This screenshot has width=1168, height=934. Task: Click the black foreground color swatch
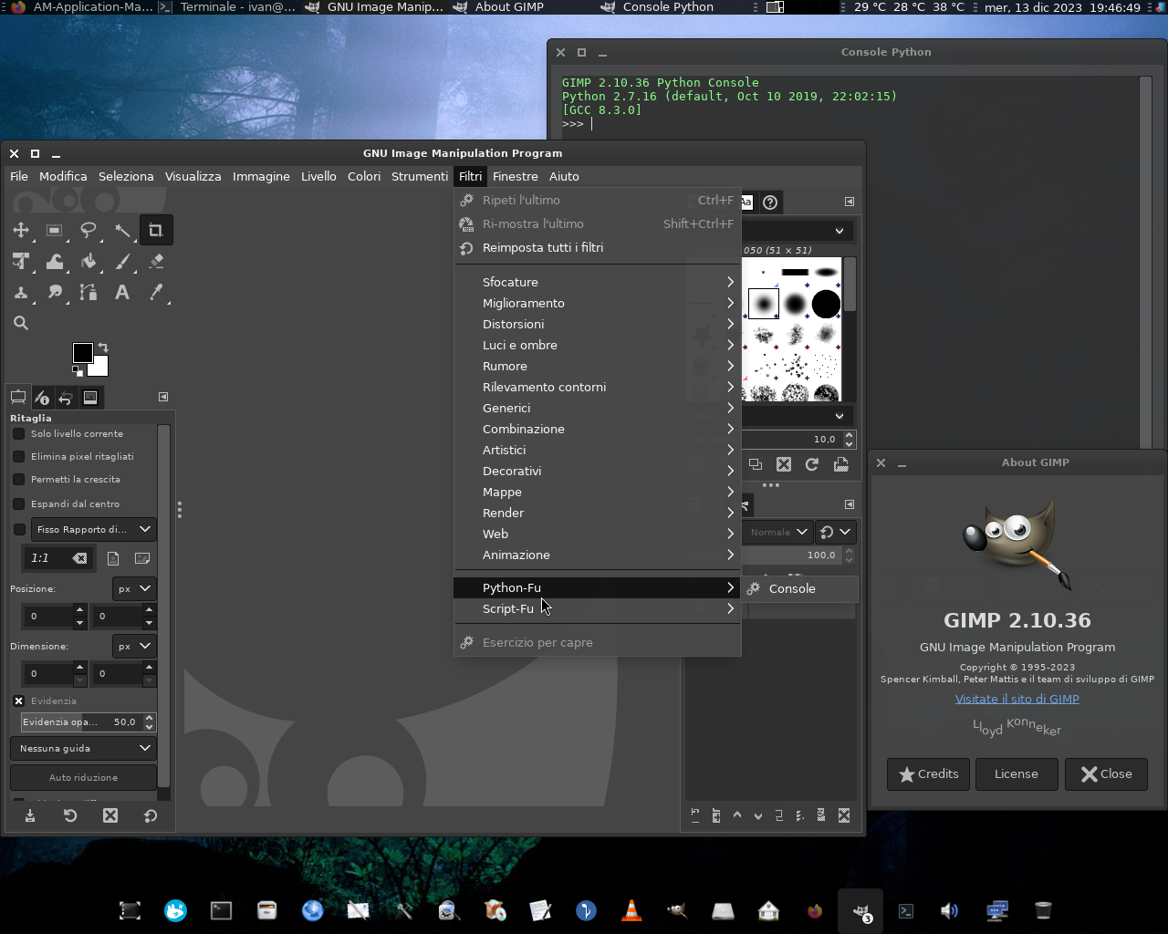point(82,352)
